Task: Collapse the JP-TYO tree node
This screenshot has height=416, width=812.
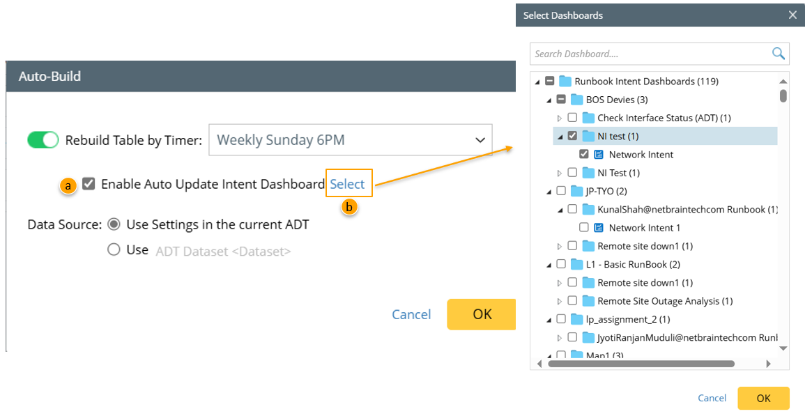Action: (548, 191)
